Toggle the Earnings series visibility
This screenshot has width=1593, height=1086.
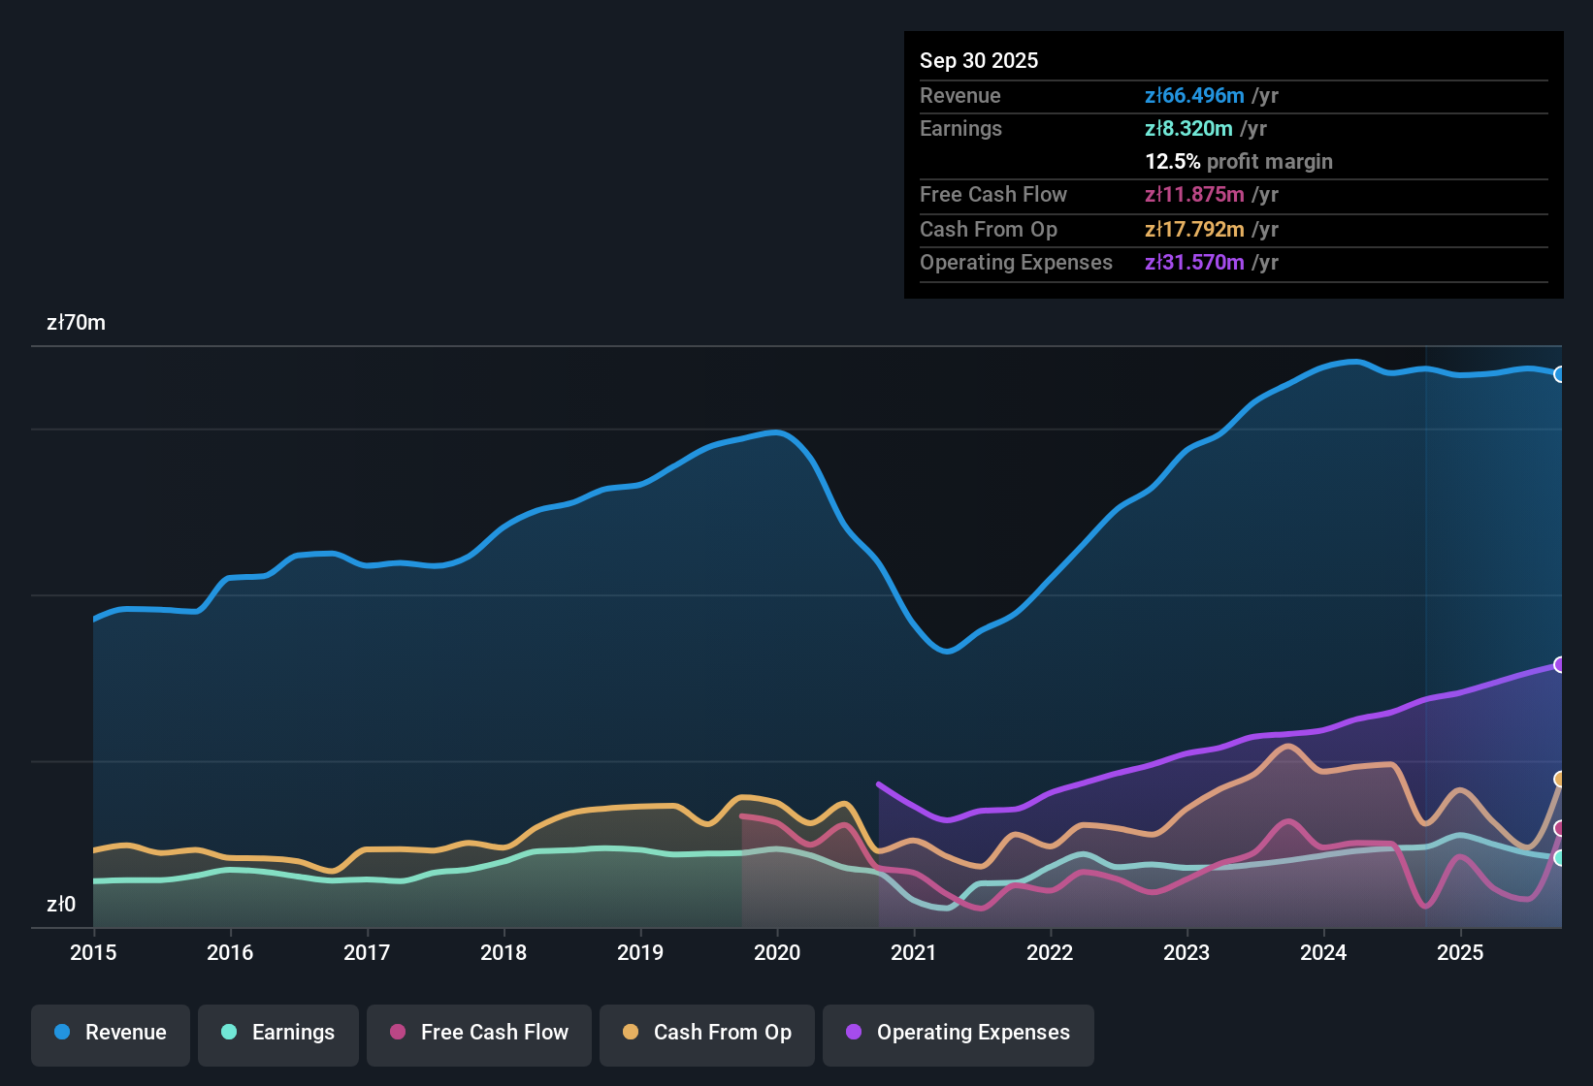click(277, 1033)
